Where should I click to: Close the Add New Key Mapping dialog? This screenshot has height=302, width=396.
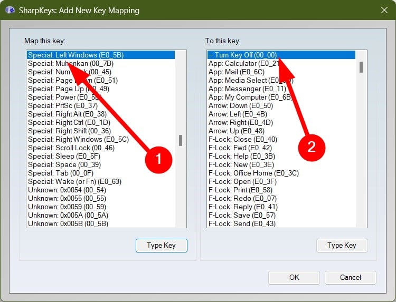pyautogui.click(x=384, y=10)
